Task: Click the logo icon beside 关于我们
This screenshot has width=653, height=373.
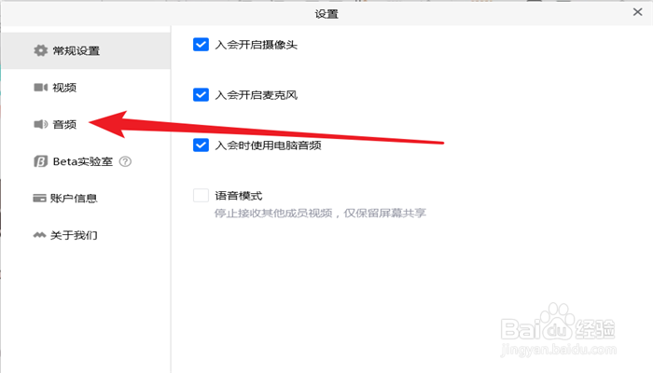Action: pyautogui.click(x=39, y=235)
